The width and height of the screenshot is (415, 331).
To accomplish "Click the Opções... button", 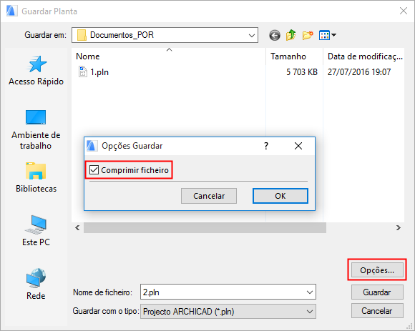I will point(377,270).
